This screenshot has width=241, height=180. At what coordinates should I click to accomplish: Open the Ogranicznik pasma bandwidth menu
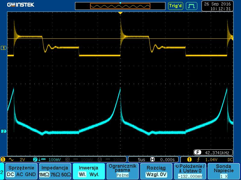pos(122,171)
